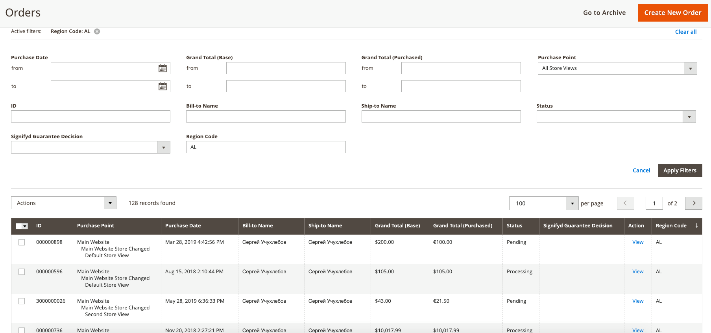711x333 pixels.
Task: Select order 000000596 checkbox
Action: 22,272
